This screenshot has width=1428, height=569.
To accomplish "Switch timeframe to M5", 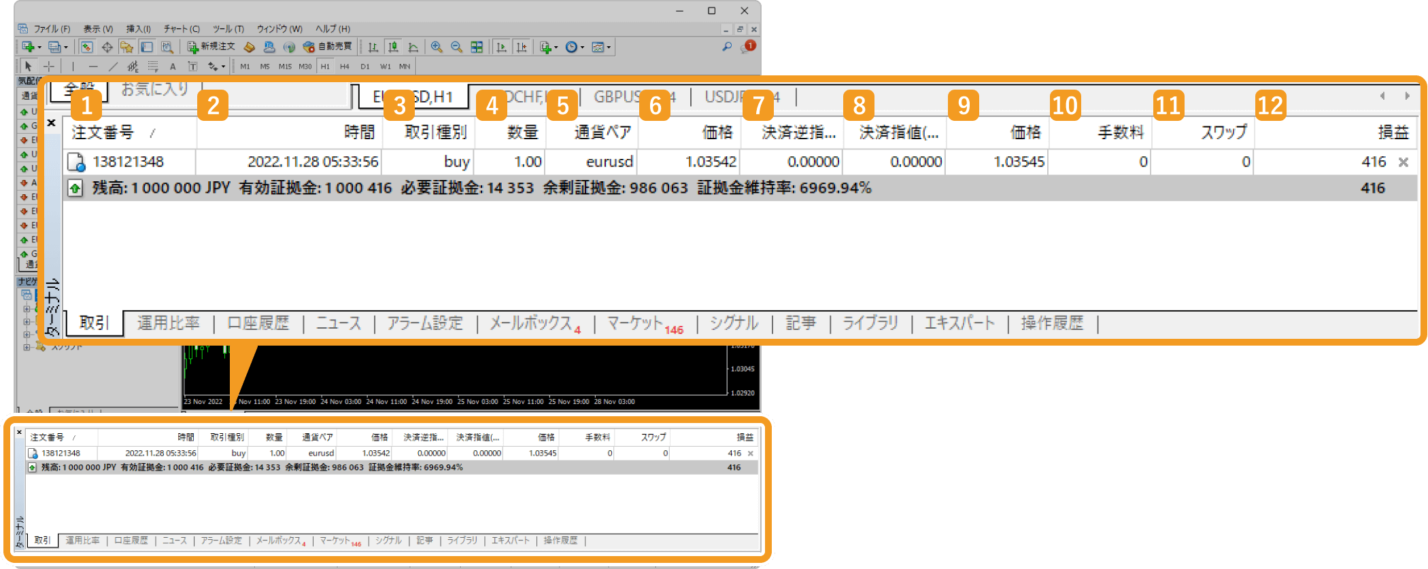I will pyautogui.click(x=265, y=67).
